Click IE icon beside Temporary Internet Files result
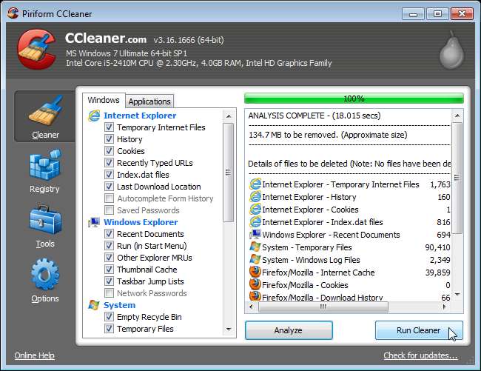Image resolution: width=481 pixels, height=371 pixels. 255,184
